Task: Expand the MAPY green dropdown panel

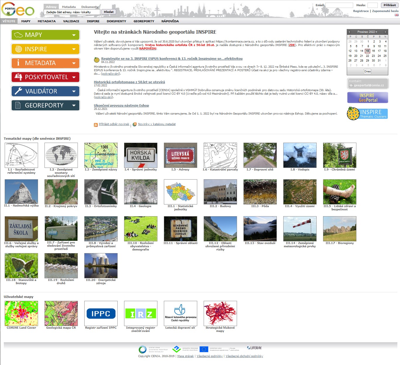Action: coord(45,35)
